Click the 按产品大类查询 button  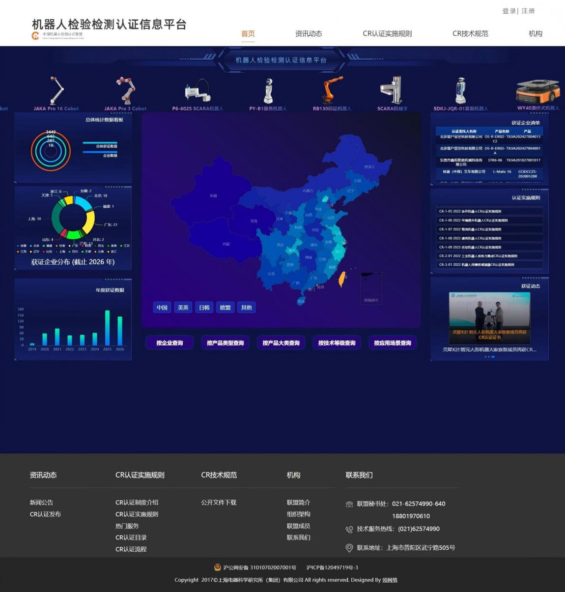point(281,343)
